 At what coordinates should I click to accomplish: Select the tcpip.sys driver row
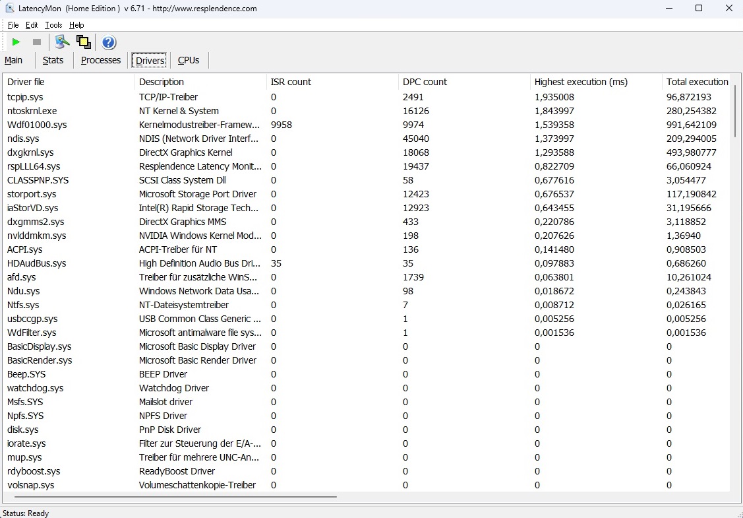click(x=367, y=97)
